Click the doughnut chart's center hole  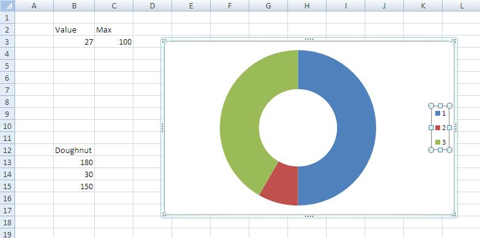pyautogui.click(x=298, y=128)
